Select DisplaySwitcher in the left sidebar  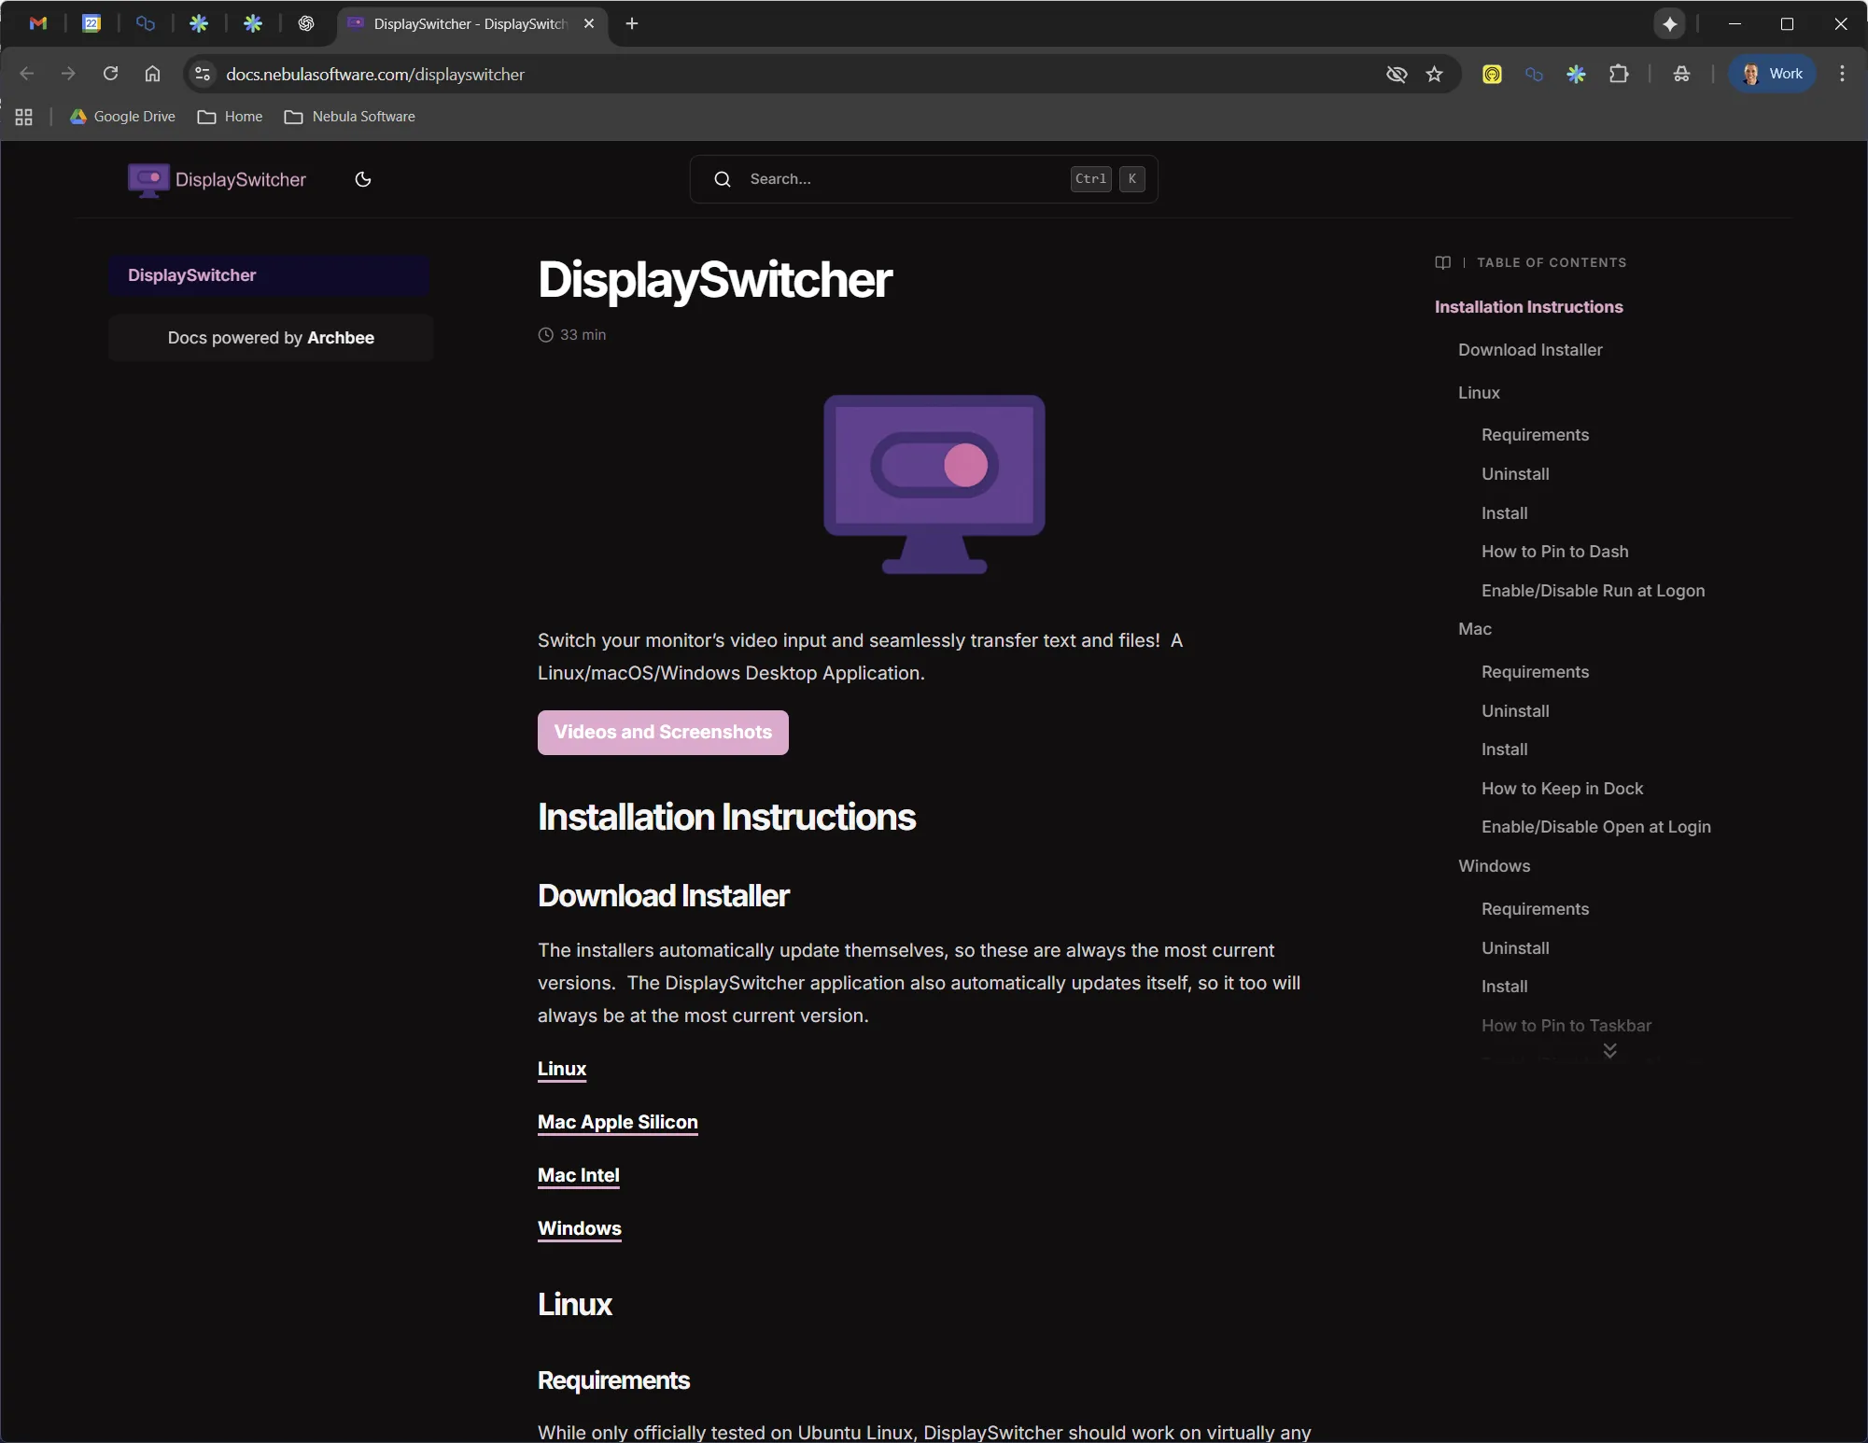[269, 275]
